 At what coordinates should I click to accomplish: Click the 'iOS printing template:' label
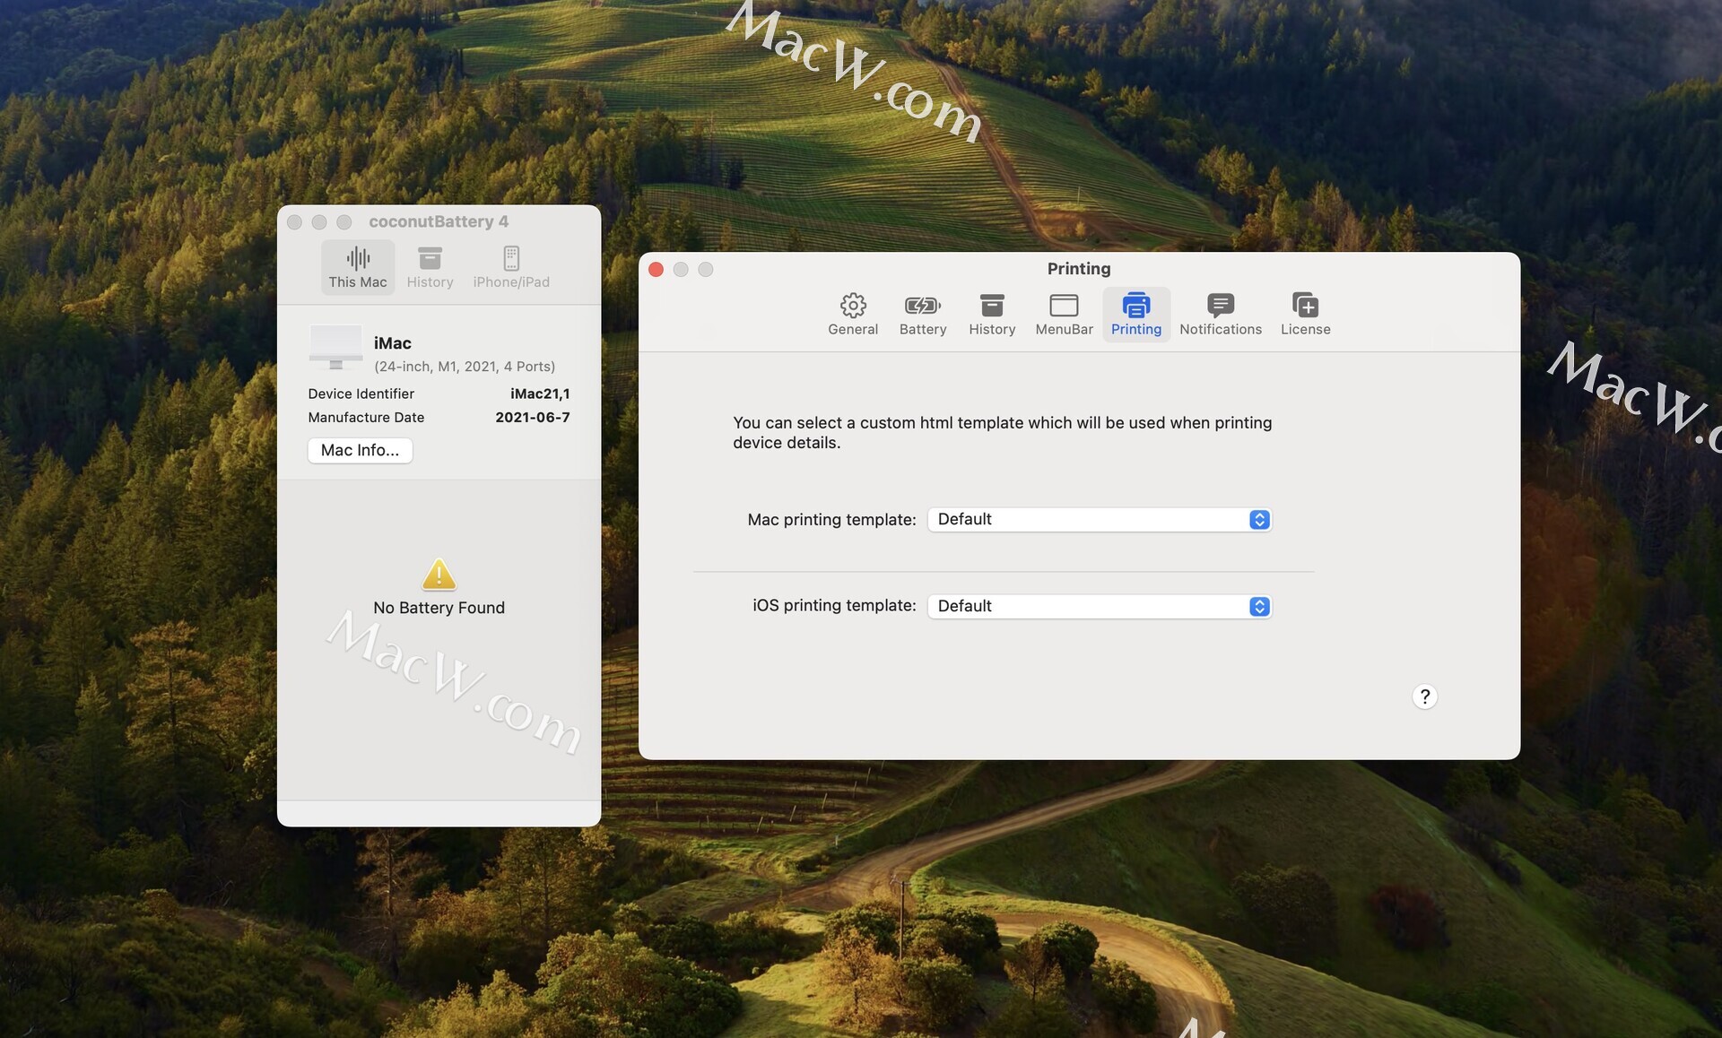834,606
